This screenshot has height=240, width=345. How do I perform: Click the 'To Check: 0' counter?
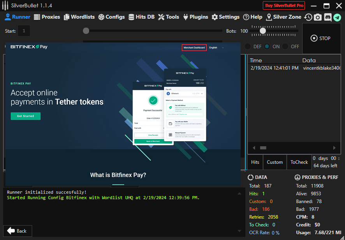point(262,224)
